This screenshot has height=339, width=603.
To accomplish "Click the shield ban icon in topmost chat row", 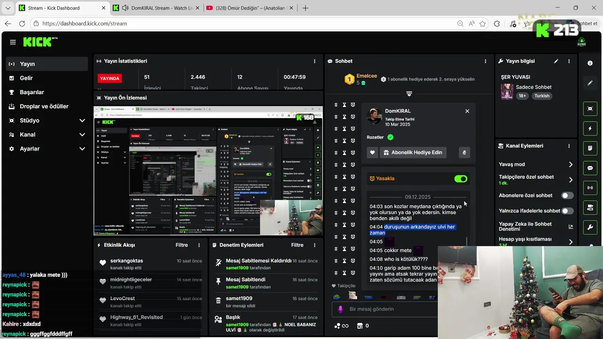I will (x=353, y=105).
